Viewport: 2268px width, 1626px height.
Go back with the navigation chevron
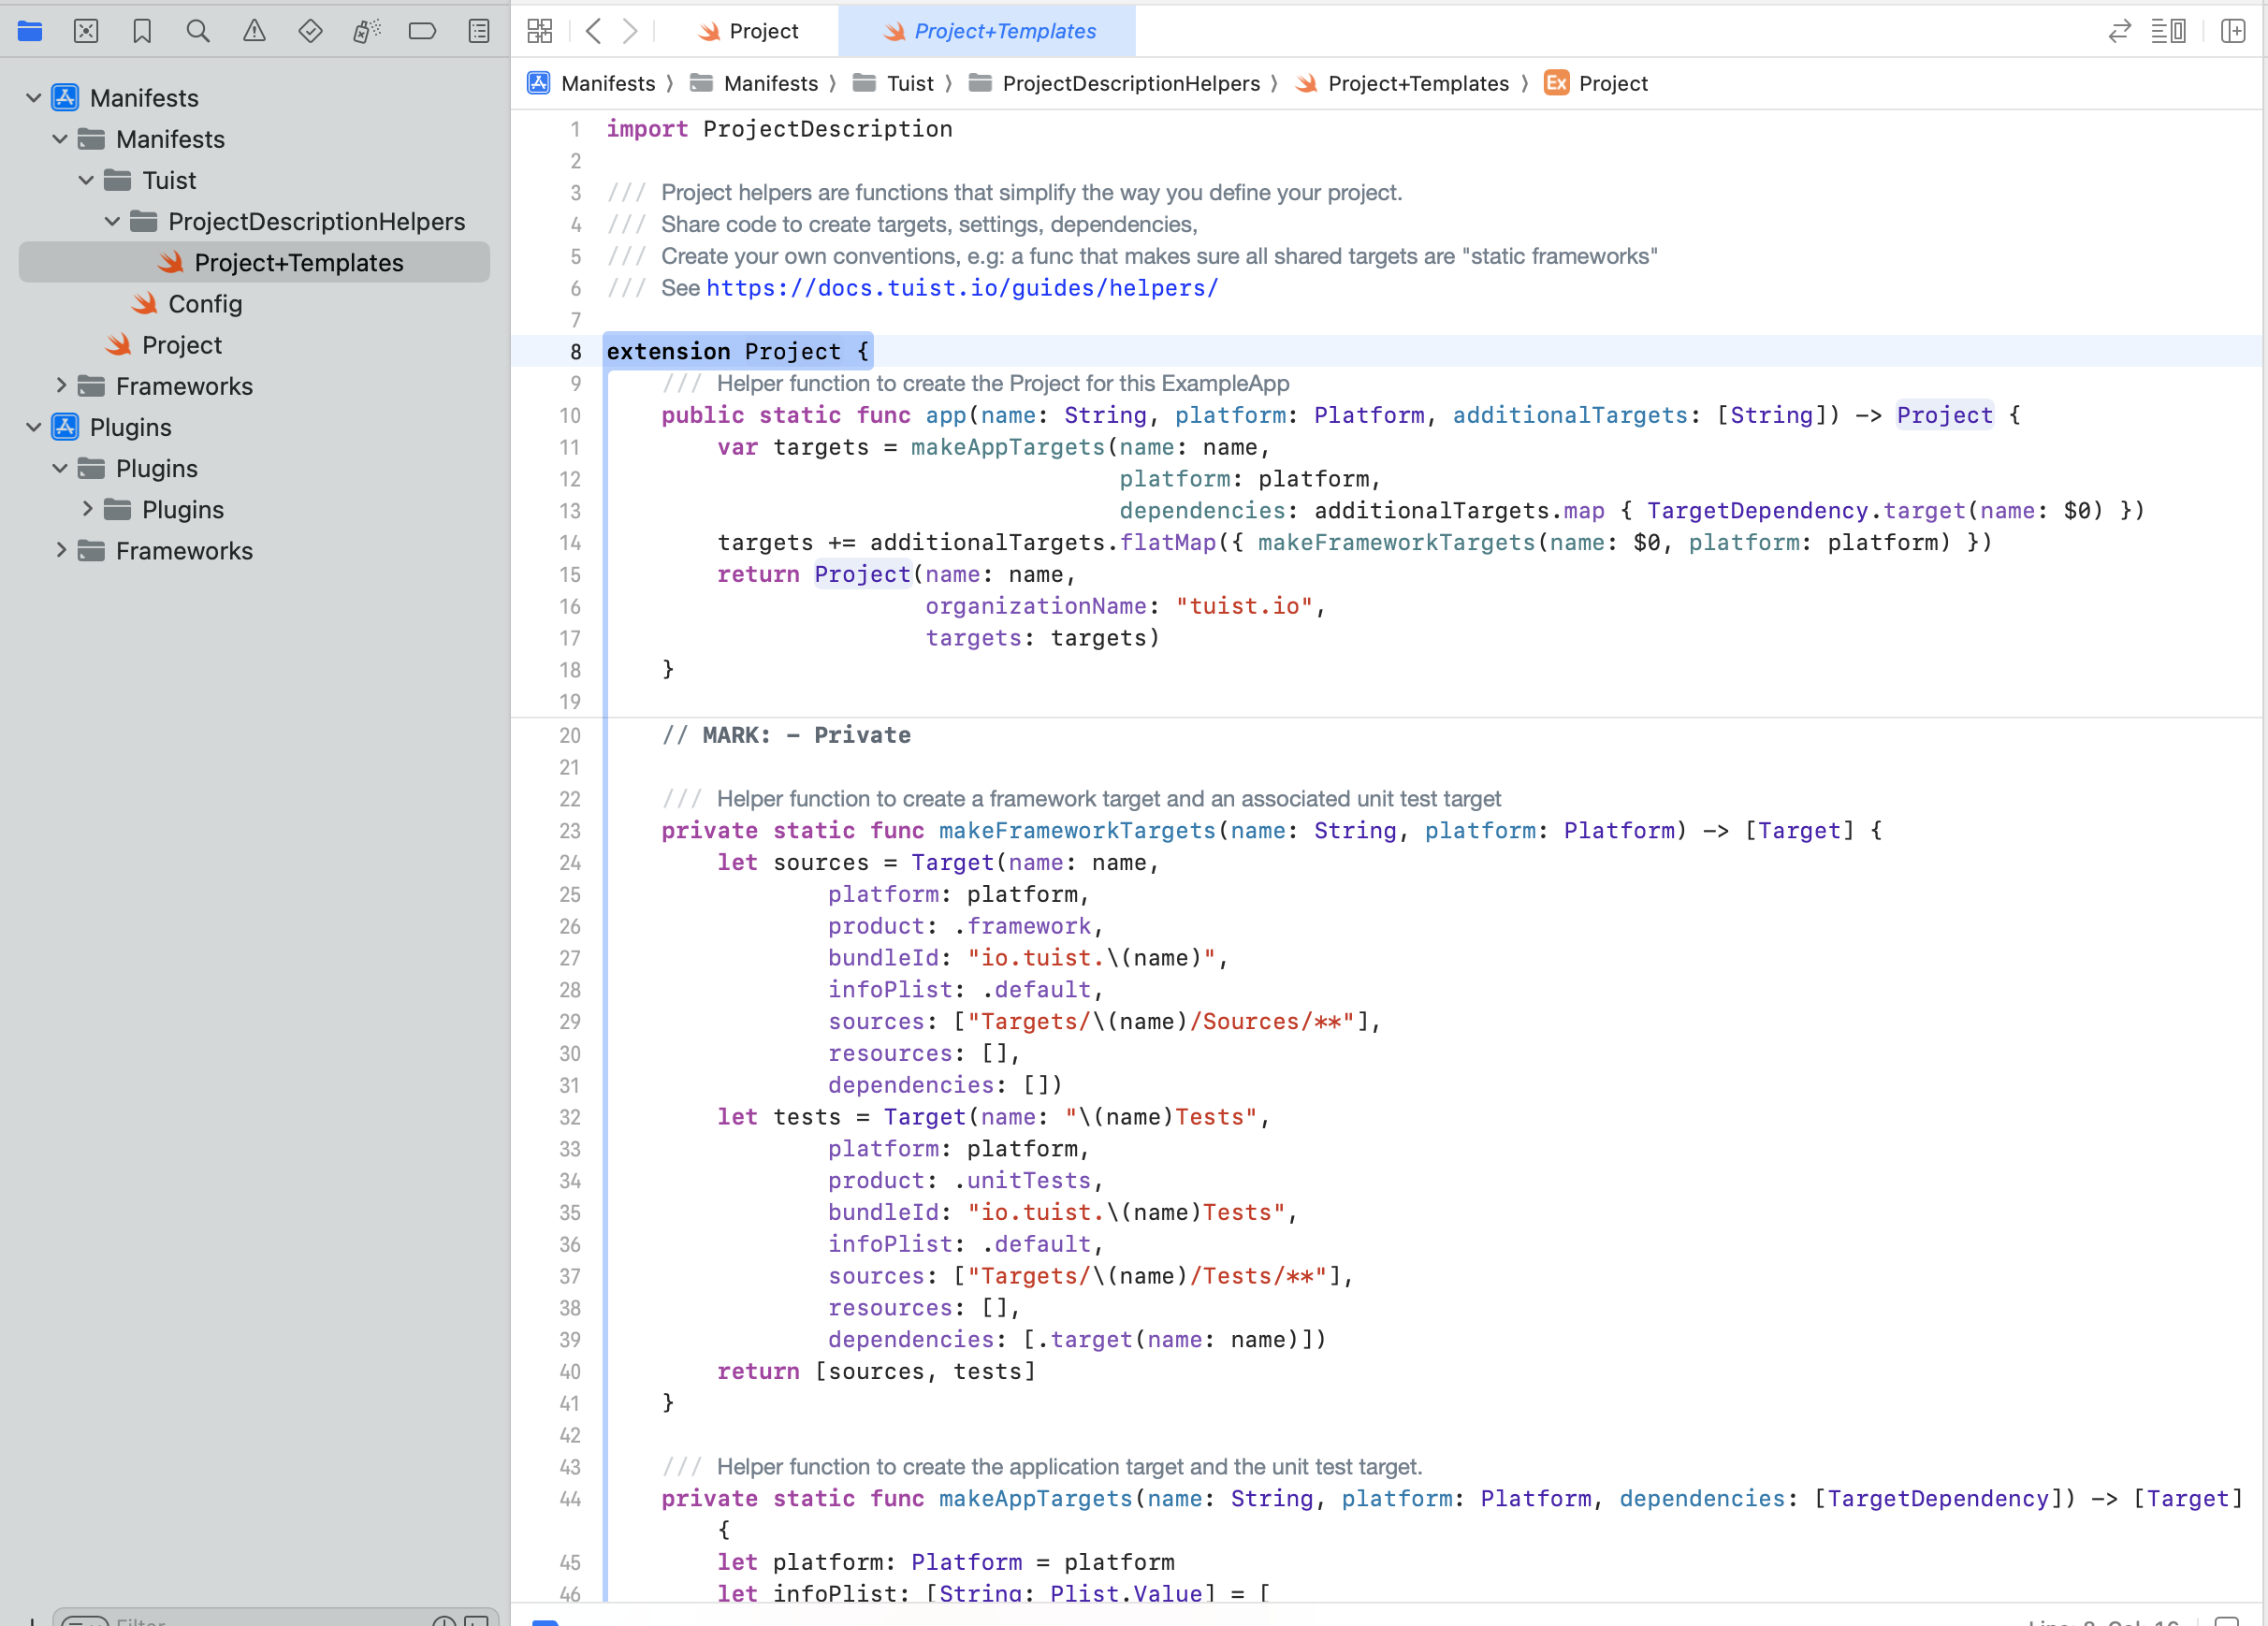[x=593, y=31]
